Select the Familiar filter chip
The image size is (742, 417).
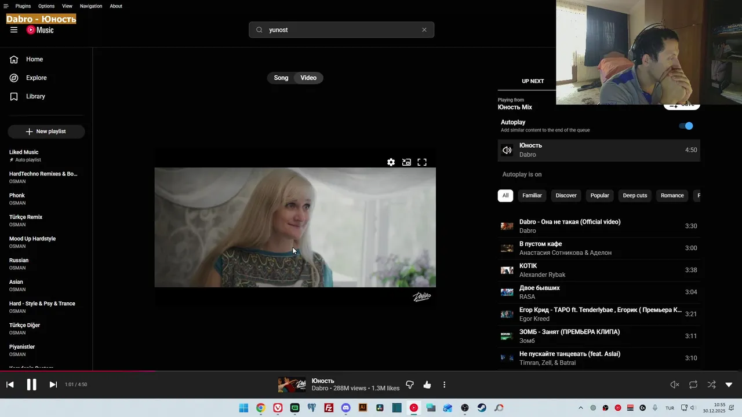click(532, 195)
